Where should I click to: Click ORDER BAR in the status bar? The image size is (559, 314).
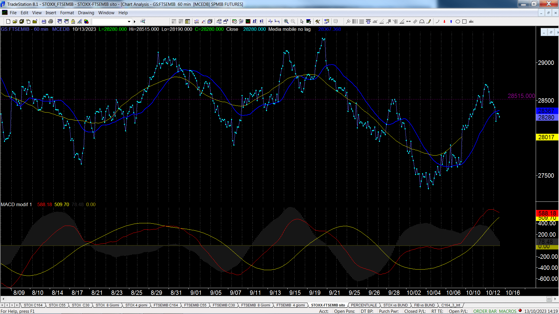[x=485, y=311]
